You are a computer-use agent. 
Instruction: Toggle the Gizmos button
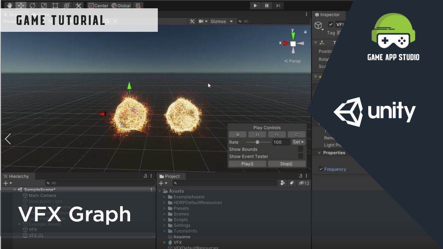pos(218,21)
